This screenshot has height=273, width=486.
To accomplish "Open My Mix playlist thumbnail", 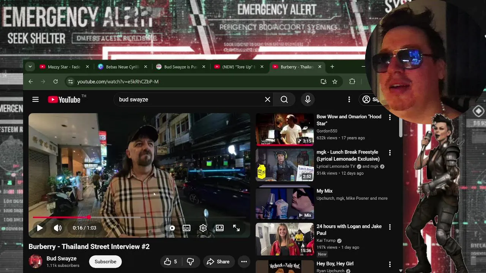I will pos(285,203).
